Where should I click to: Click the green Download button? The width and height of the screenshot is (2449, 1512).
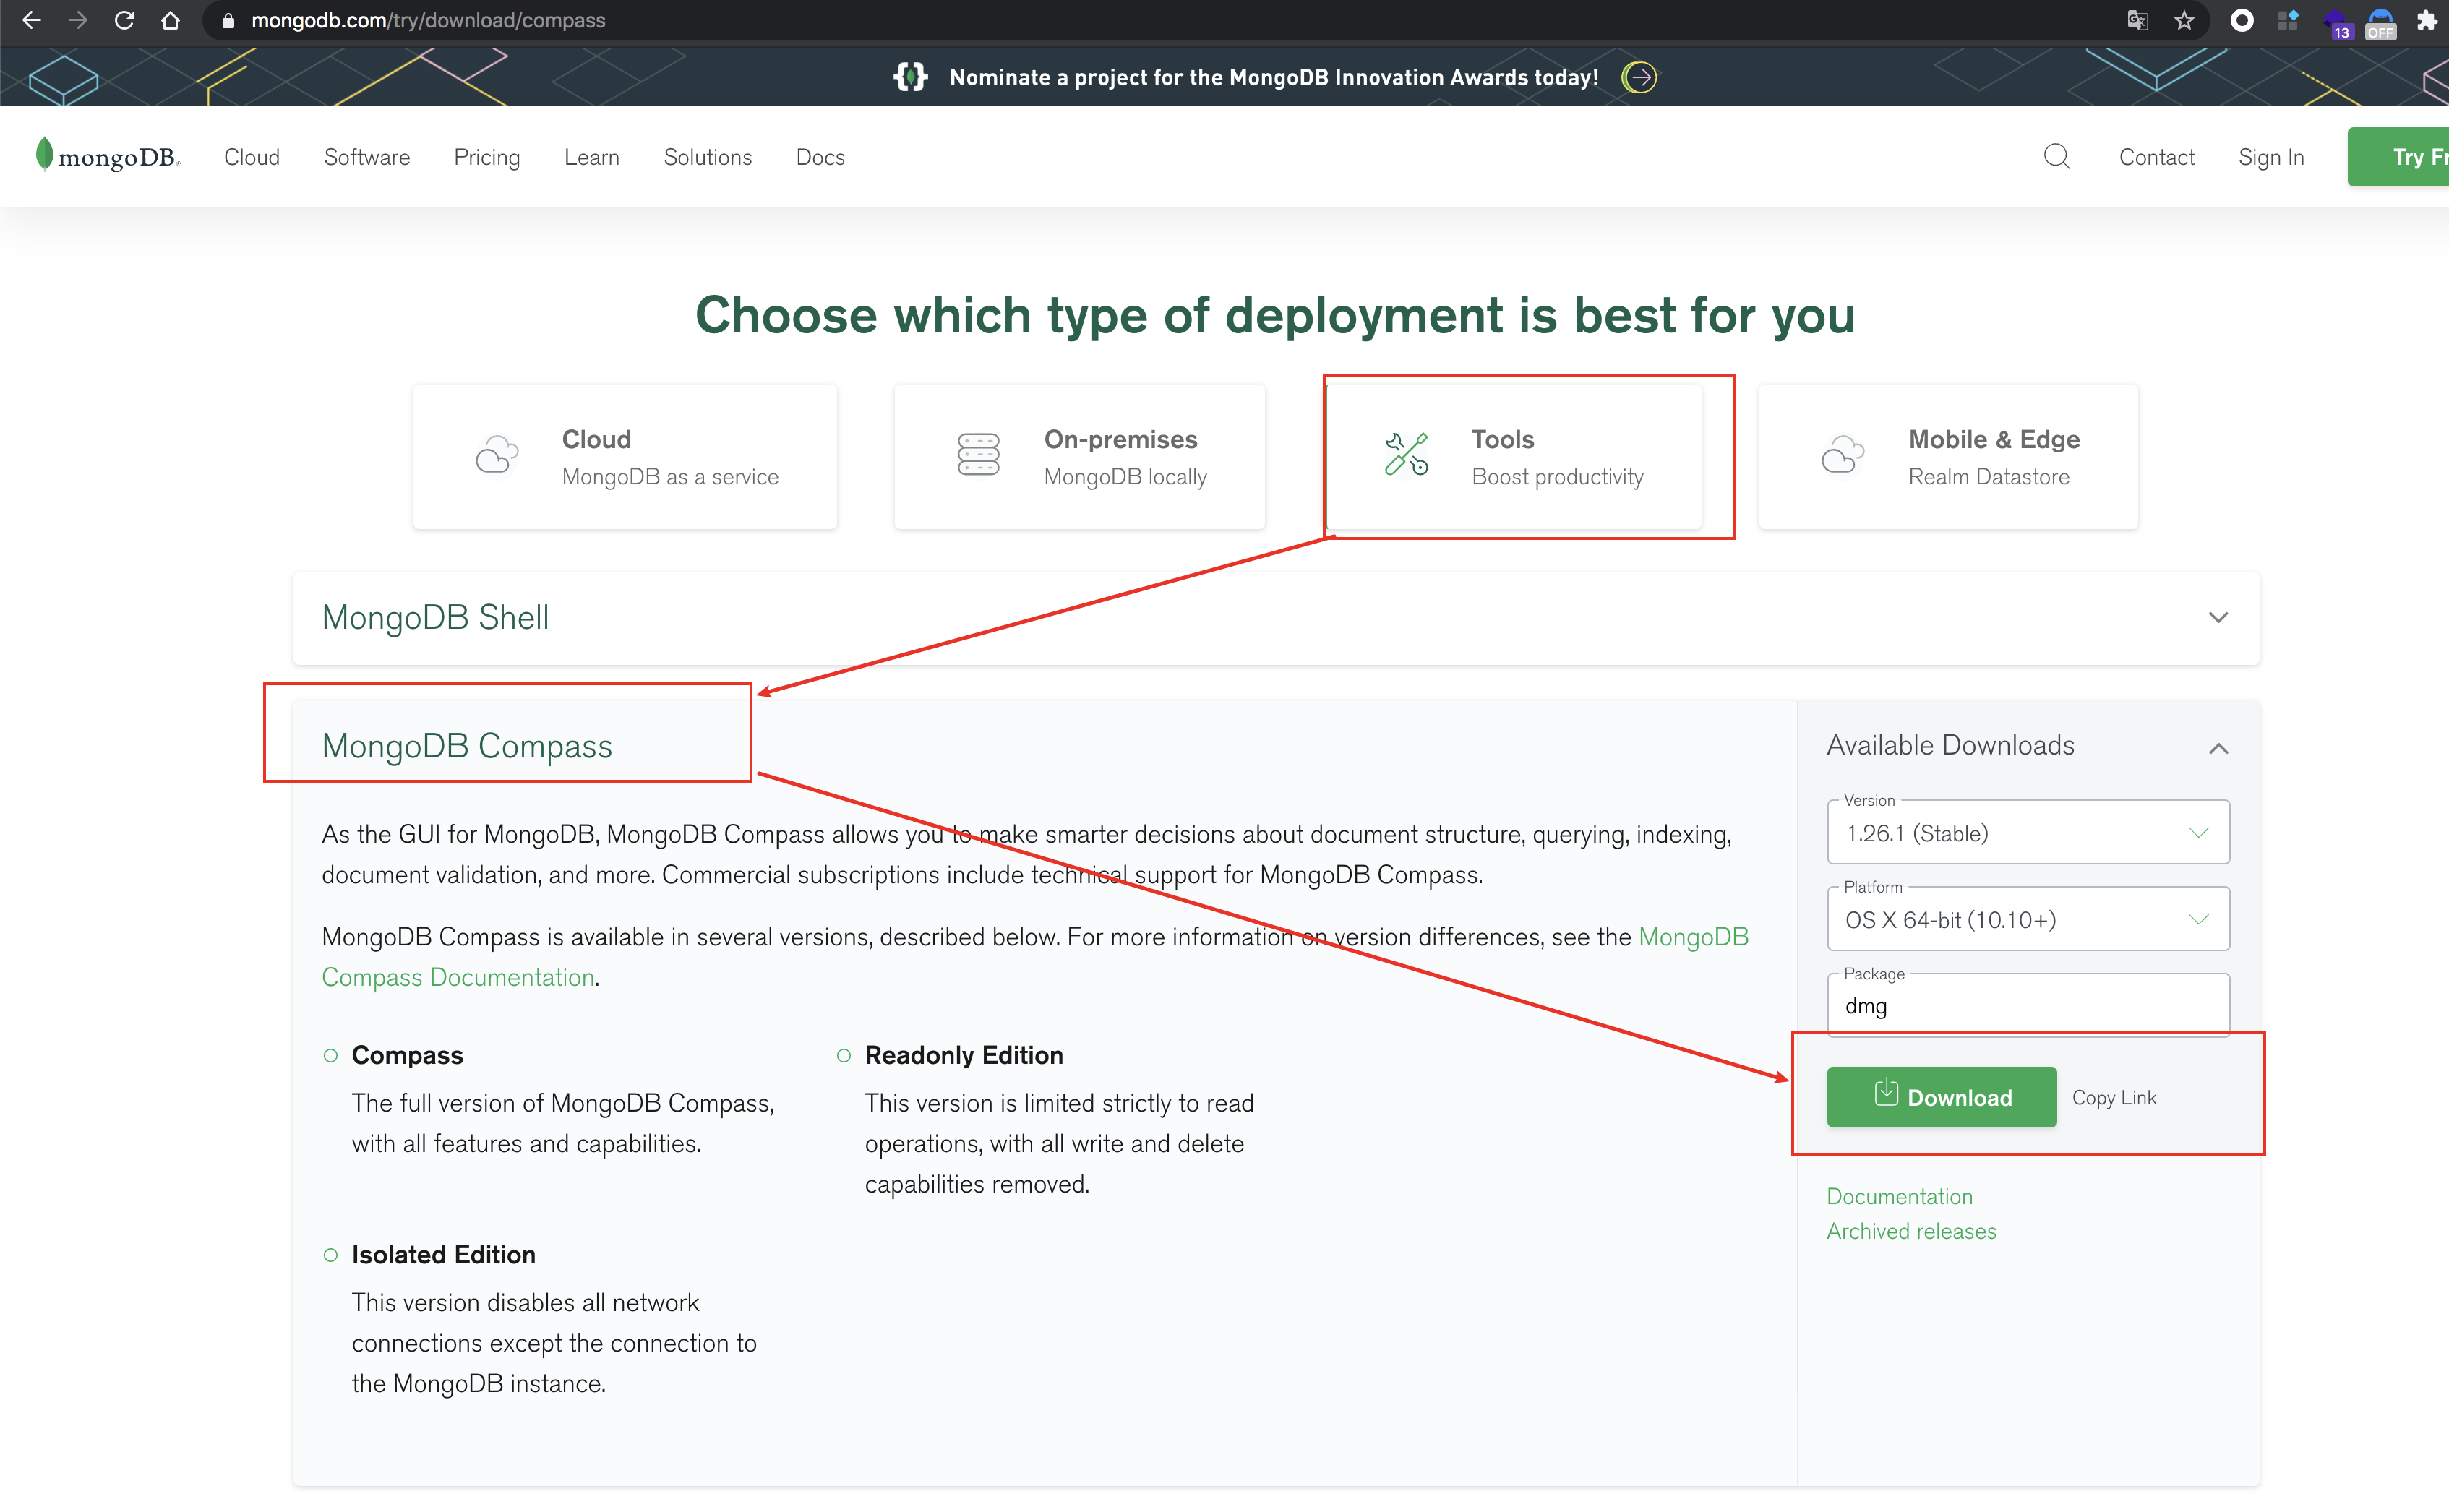coord(1941,1097)
